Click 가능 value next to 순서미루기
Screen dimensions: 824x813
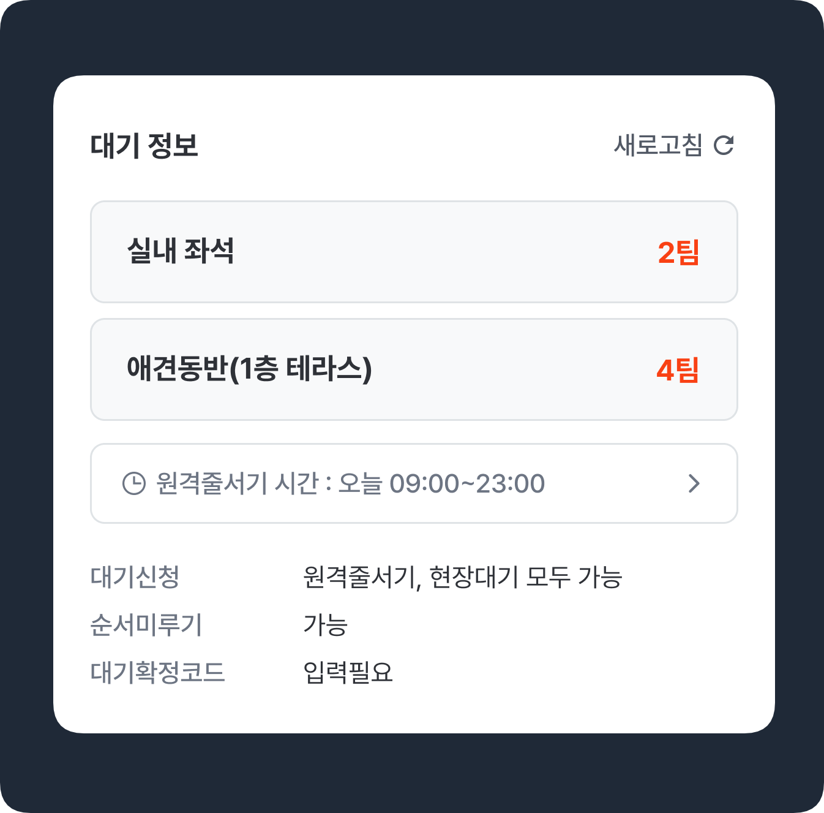[x=325, y=625]
